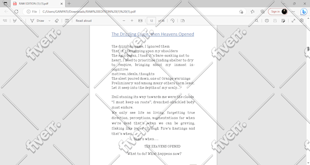
Task: Click the poem title heading link
Action: tap(153, 34)
